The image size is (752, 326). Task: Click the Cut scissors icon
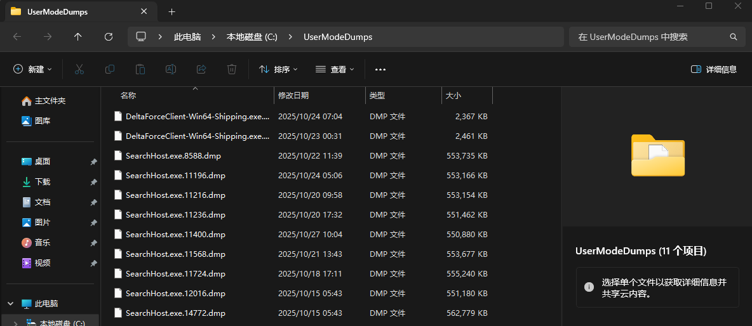tap(79, 69)
